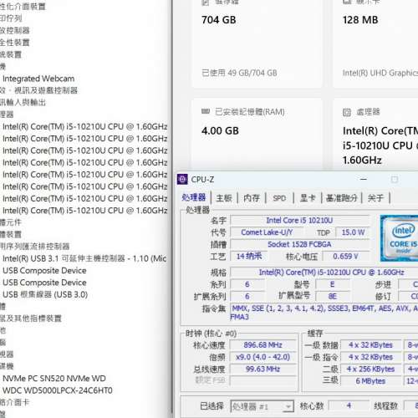Minimize the CPU-Z window

click(364, 179)
